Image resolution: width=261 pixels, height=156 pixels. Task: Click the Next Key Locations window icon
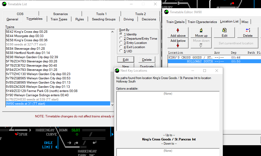[x=117, y=71]
